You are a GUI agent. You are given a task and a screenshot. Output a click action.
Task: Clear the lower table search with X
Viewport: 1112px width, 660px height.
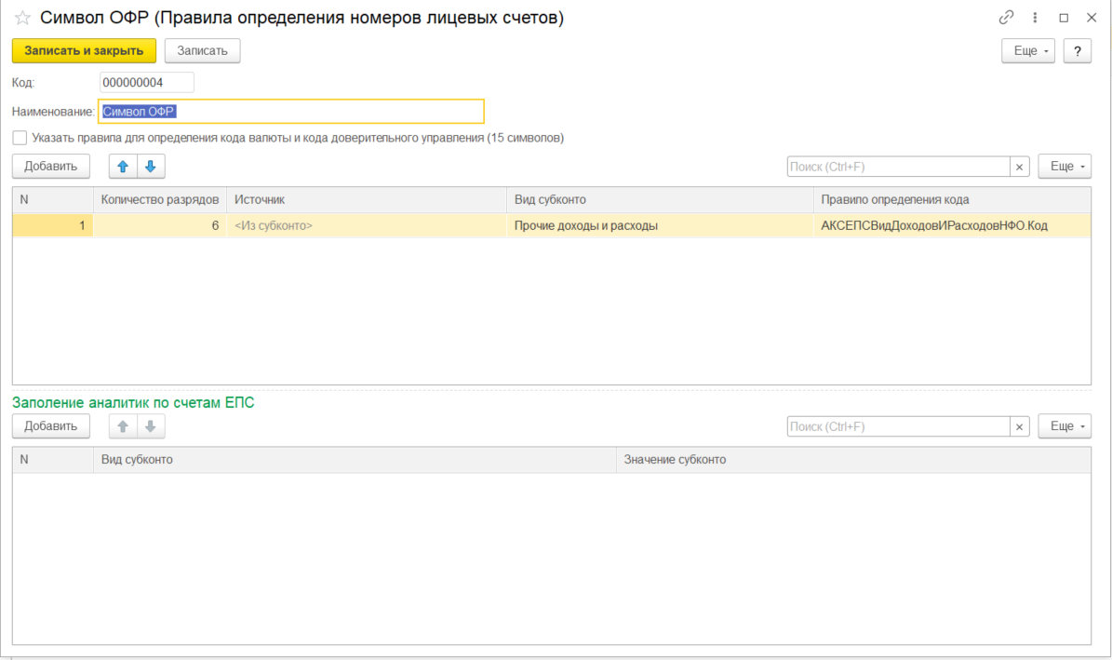tap(1020, 426)
